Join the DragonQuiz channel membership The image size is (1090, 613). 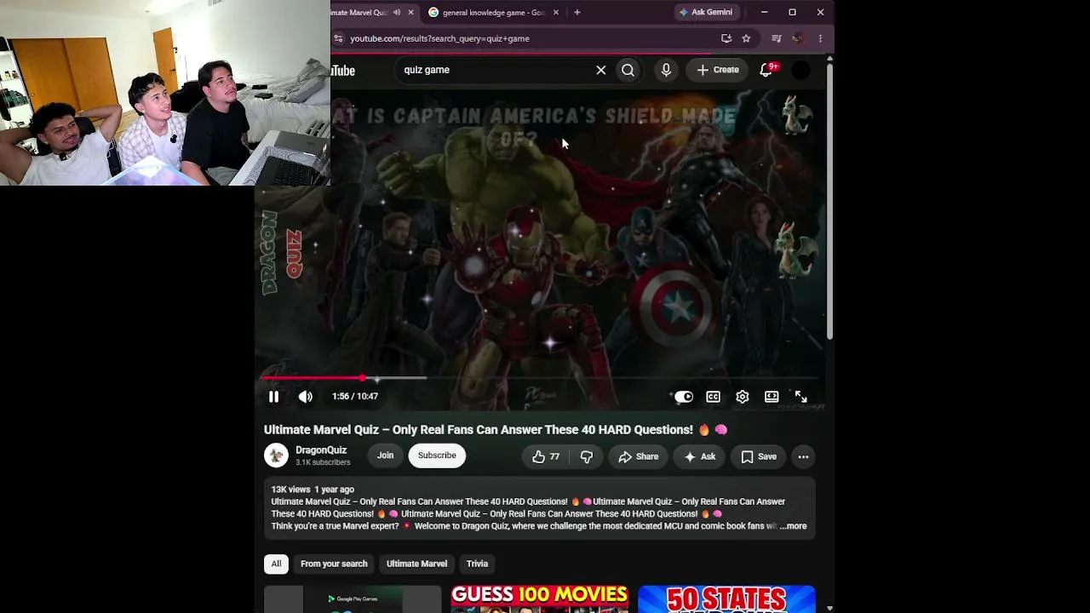click(x=385, y=455)
